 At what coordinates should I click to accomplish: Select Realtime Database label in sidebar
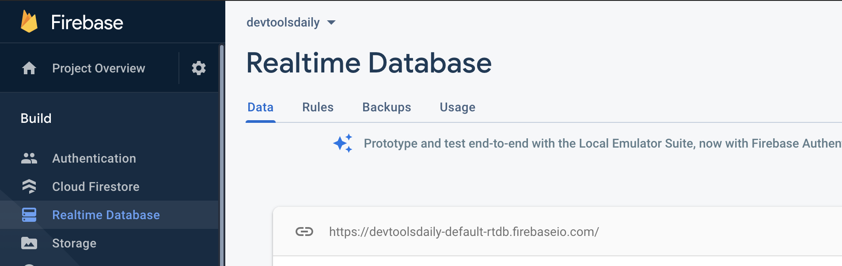click(x=106, y=215)
